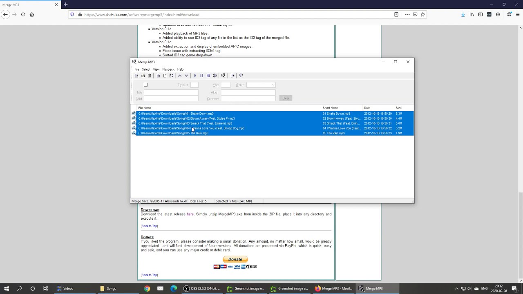The width and height of the screenshot is (523, 294).
Task: Open the File menu in Merge MP3
Action: (x=137, y=69)
